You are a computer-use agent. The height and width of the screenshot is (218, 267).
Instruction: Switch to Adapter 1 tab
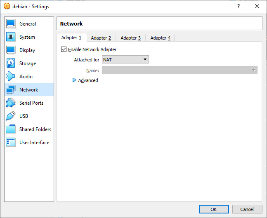(x=71, y=38)
